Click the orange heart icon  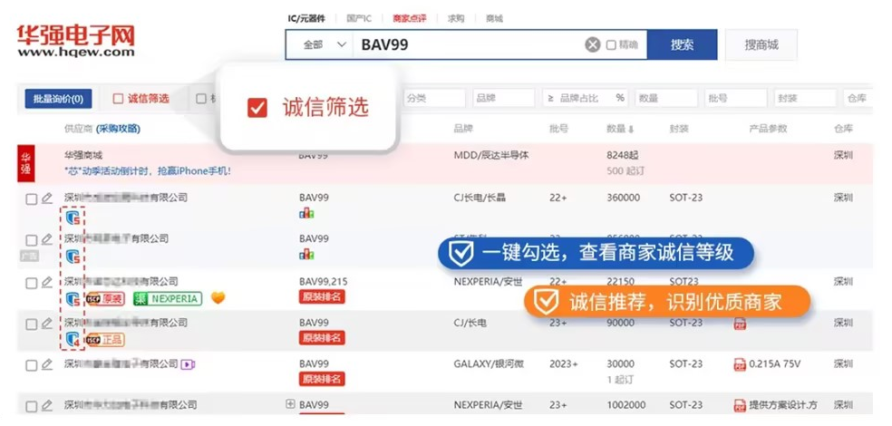tap(218, 297)
